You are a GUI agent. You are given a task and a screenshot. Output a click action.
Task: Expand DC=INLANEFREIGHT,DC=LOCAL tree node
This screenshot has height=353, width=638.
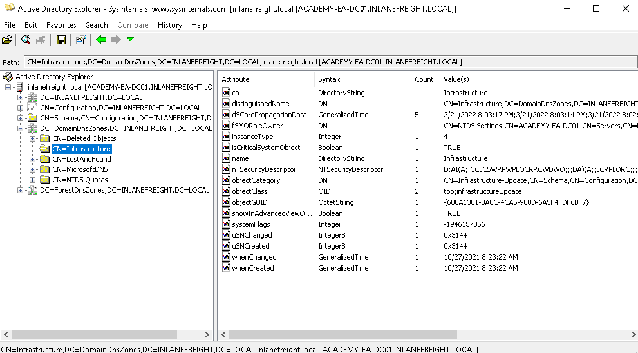pyautogui.click(x=20, y=97)
